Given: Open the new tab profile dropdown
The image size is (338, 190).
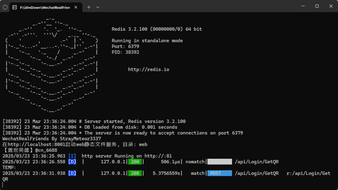Looking at the screenshot, I should (98, 7).
